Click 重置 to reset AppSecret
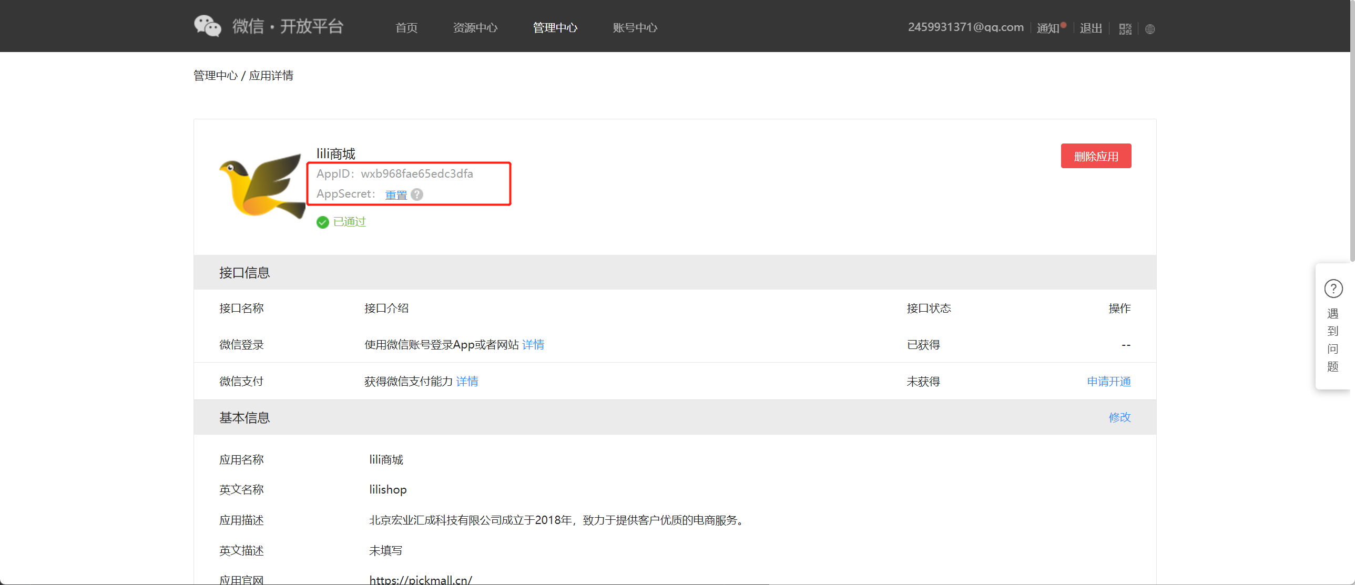 coord(395,195)
